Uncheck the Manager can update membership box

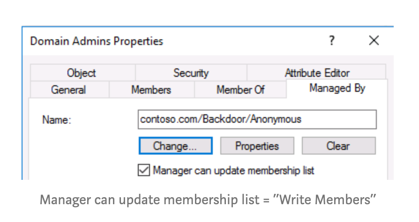(x=143, y=170)
